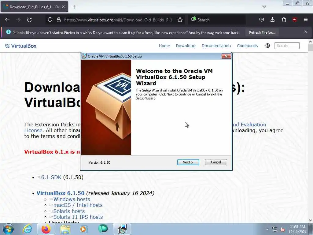The image size is (313, 235).
Task: Click the taskbar clock and date
Action: [x=297, y=229]
